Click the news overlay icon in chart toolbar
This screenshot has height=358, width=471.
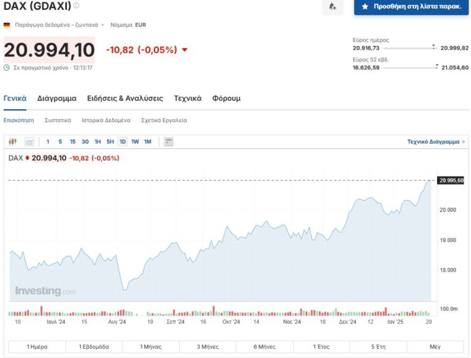(x=169, y=142)
